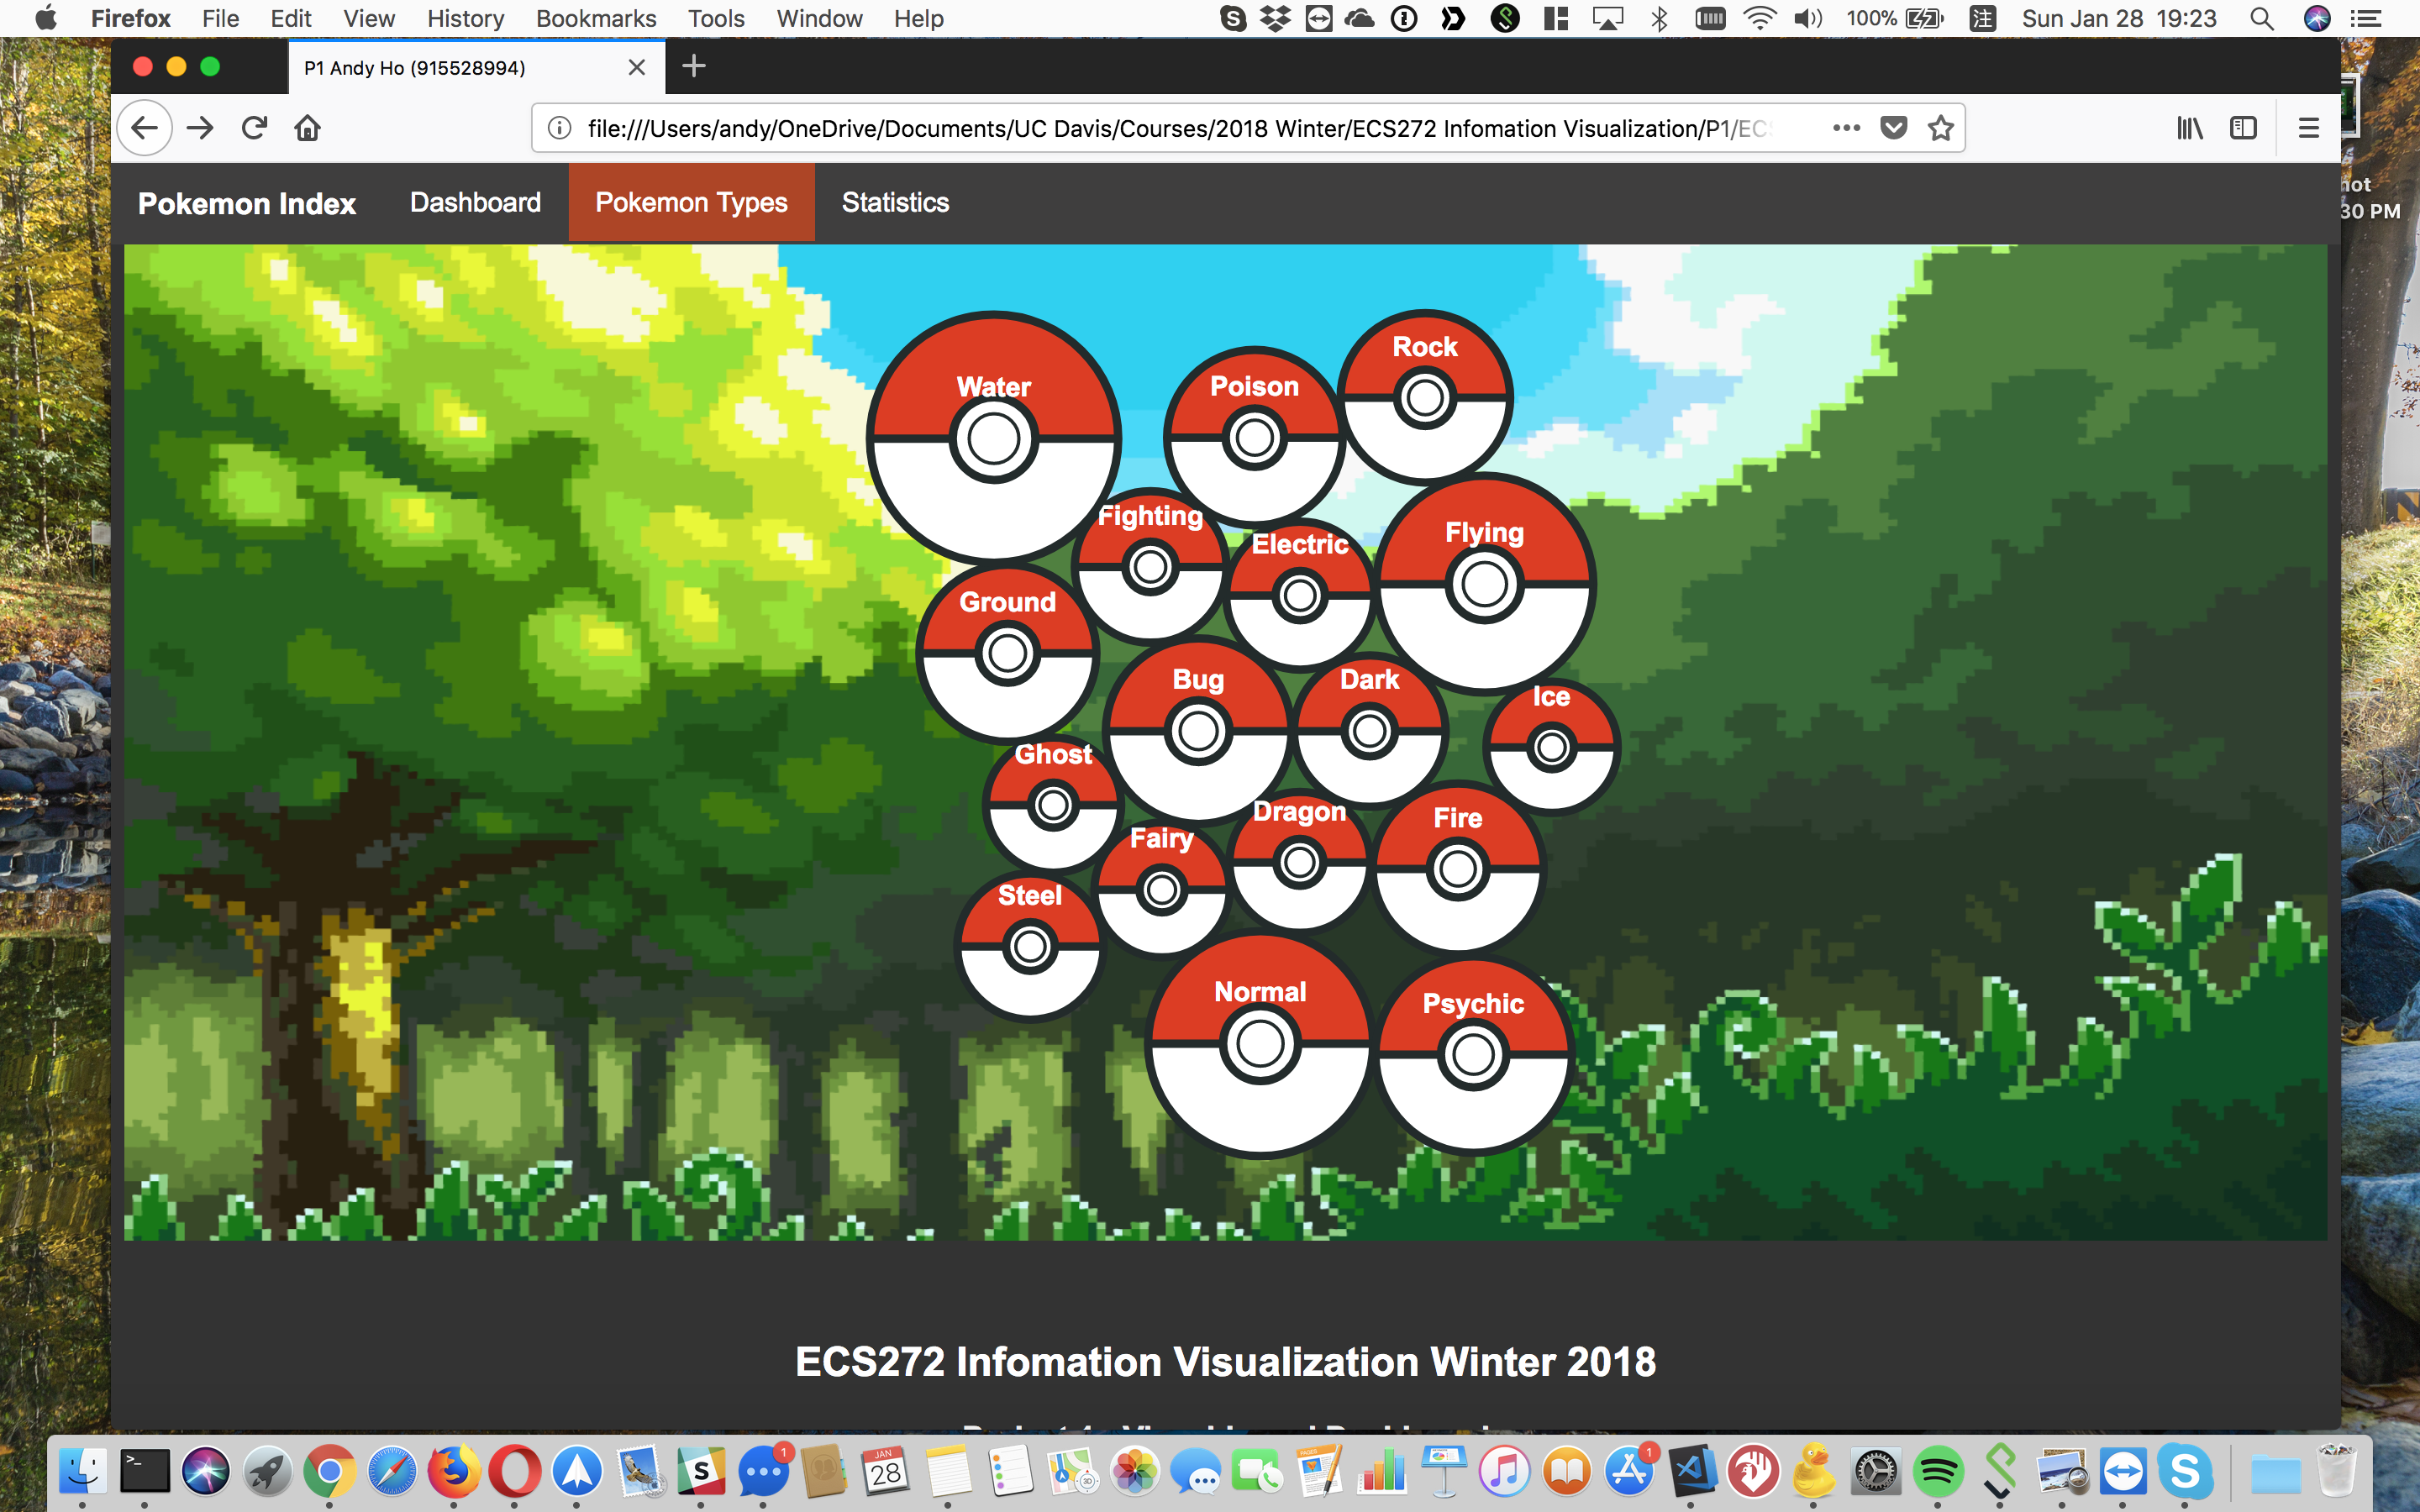Open the Firefox library icon
The image size is (2420, 1512).
[x=2190, y=128]
